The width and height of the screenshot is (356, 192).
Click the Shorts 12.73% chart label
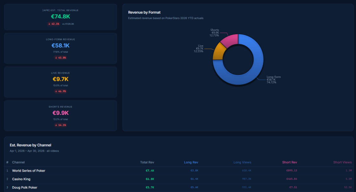214,33
